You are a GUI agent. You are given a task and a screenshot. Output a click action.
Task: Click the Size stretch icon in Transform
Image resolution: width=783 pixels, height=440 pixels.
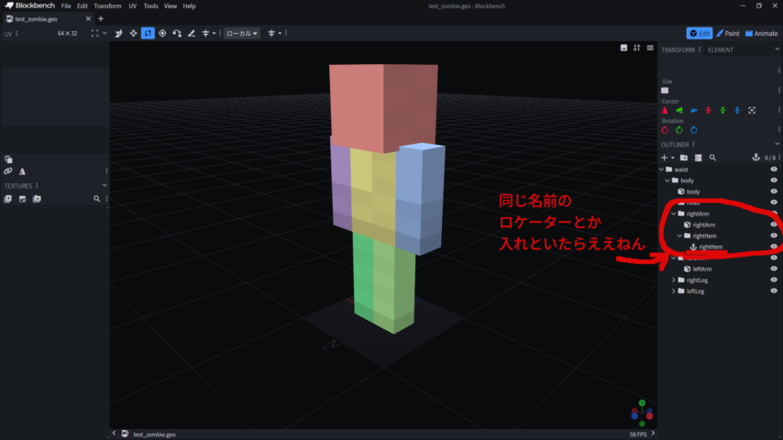point(665,91)
